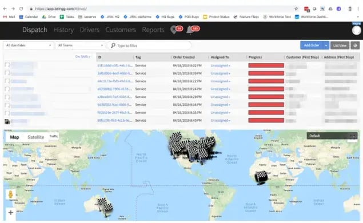Viewport: 363px width, 223px height.
Task: Click the magnifier icon in the filter box
Action: (x=113, y=45)
